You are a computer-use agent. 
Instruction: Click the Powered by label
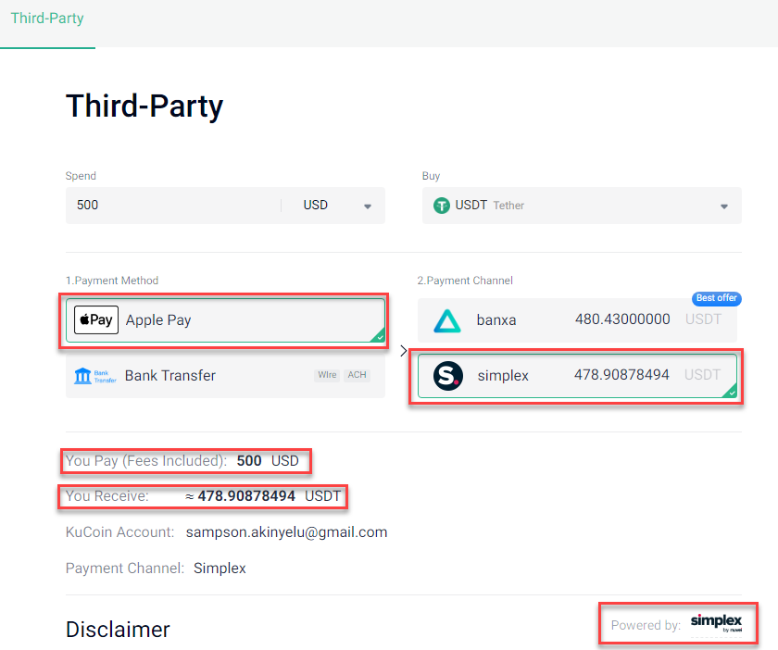click(646, 625)
